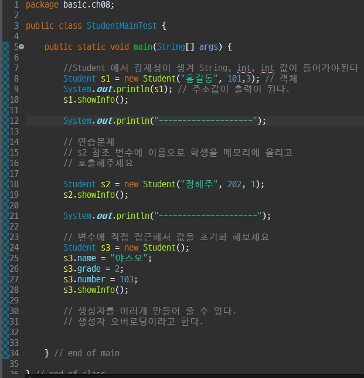Click comment '// 호출해주세요'
Screen dimensions: 364x378
pos(98,163)
